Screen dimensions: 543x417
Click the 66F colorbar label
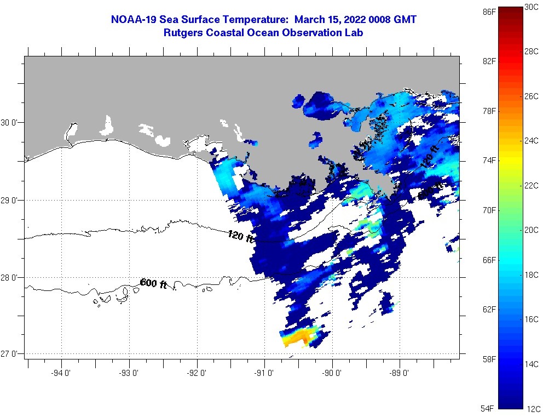point(489,260)
